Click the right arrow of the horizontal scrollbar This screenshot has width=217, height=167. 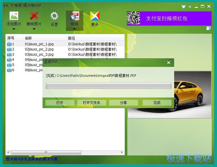[122, 152]
